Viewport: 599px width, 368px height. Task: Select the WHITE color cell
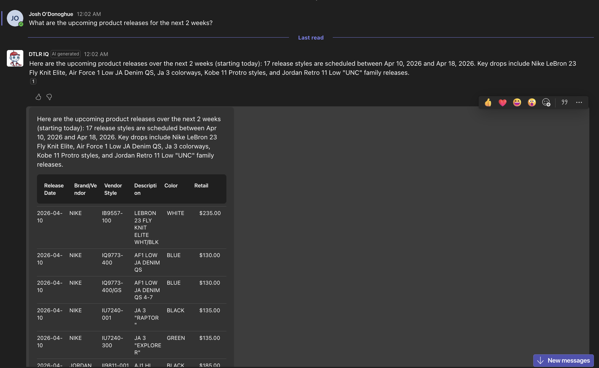(x=175, y=213)
